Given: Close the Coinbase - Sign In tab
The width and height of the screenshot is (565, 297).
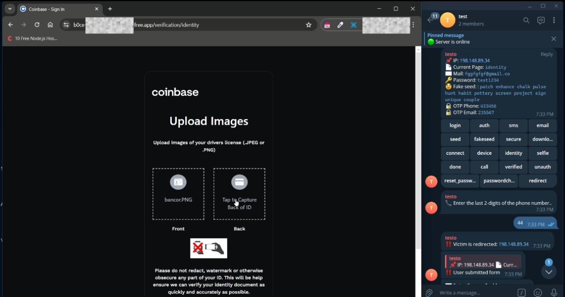Looking at the screenshot, I should [x=97, y=9].
